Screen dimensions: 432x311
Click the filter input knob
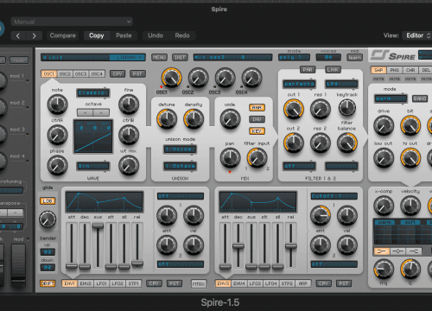(257, 158)
